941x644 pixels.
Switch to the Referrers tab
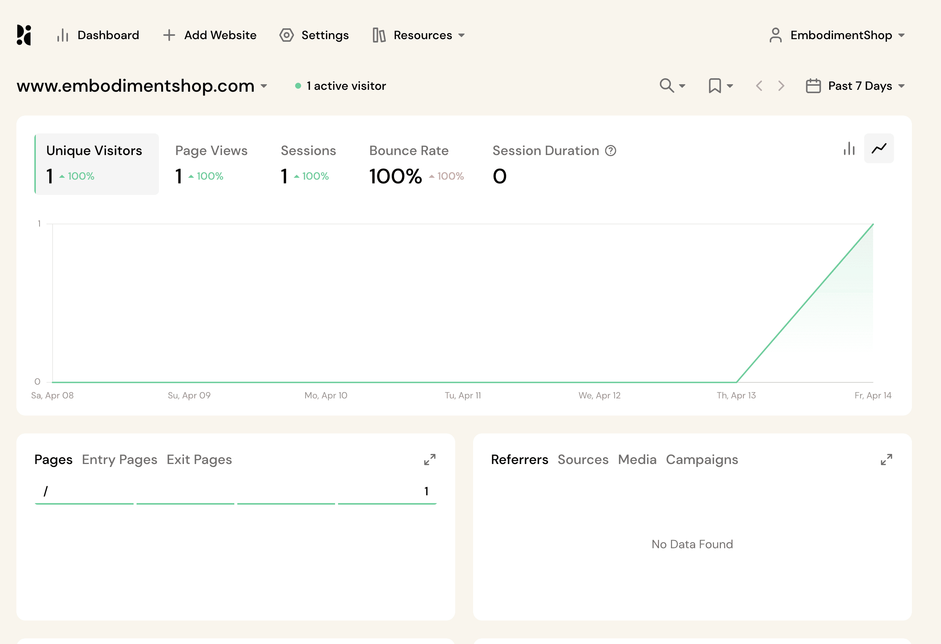(x=519, y=460)
